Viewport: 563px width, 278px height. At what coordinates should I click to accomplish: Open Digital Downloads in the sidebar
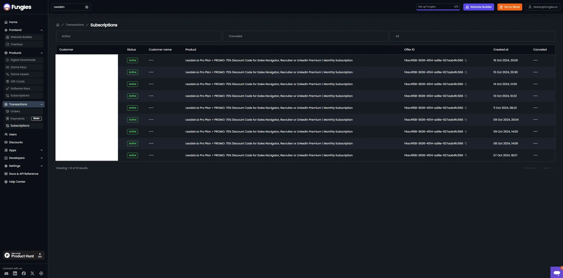[24, 60]
